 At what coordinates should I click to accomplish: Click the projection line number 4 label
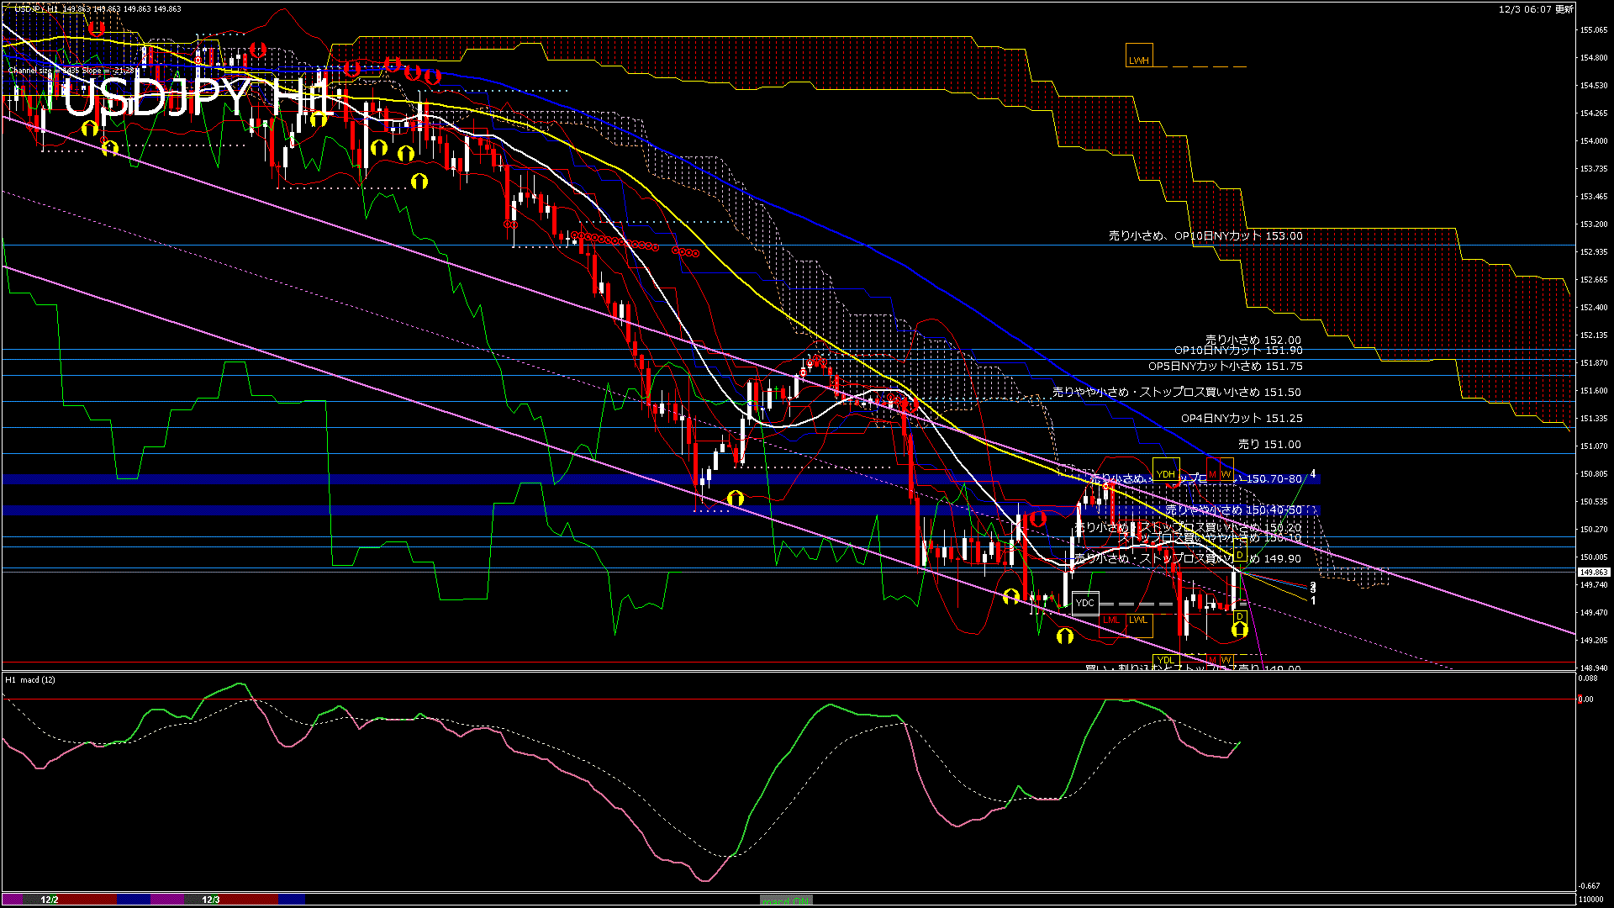(x=1313, y=474)
